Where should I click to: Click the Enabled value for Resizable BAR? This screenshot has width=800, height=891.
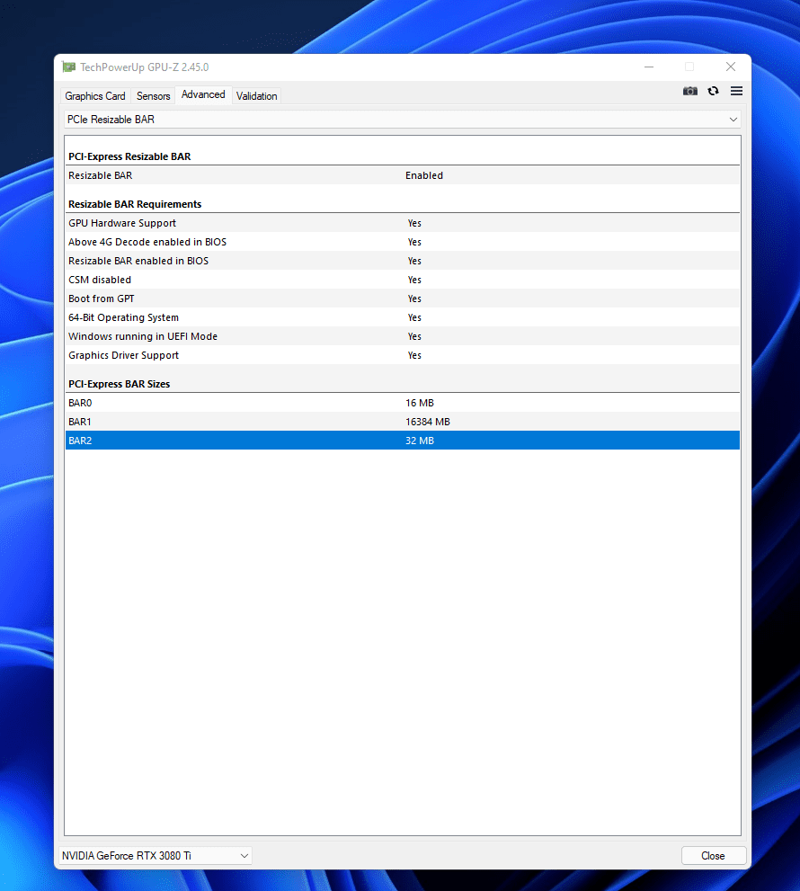click(x=424, y=175)
